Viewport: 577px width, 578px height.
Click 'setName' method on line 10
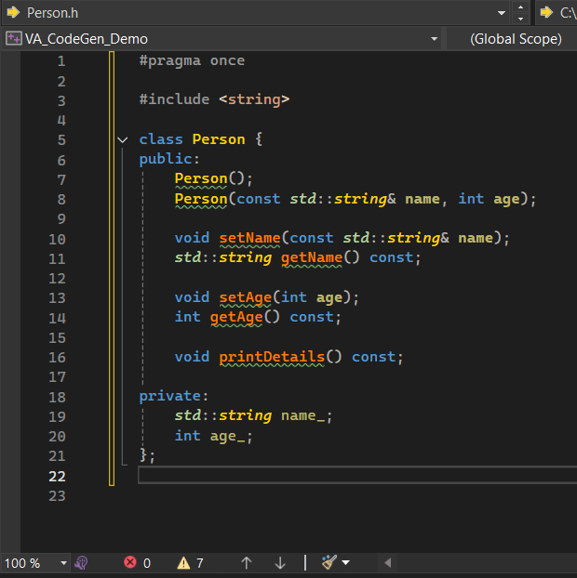coord(250,238)
